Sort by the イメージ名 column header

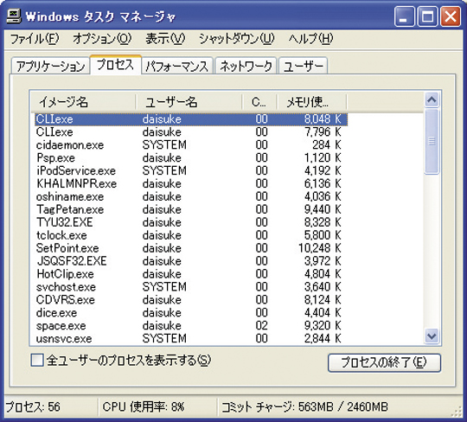click(83, 102)
